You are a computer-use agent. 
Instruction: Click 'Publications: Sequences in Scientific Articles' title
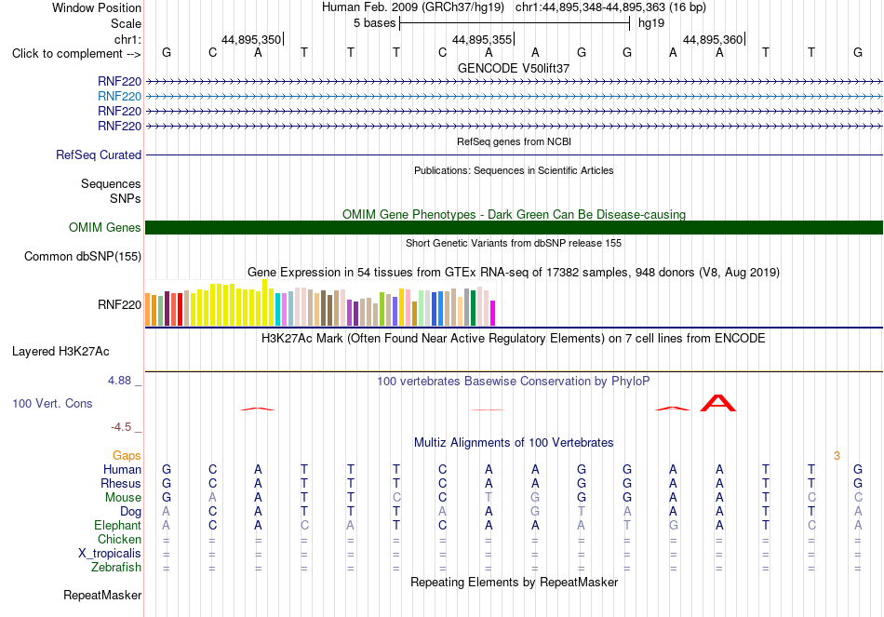point(514,170)
